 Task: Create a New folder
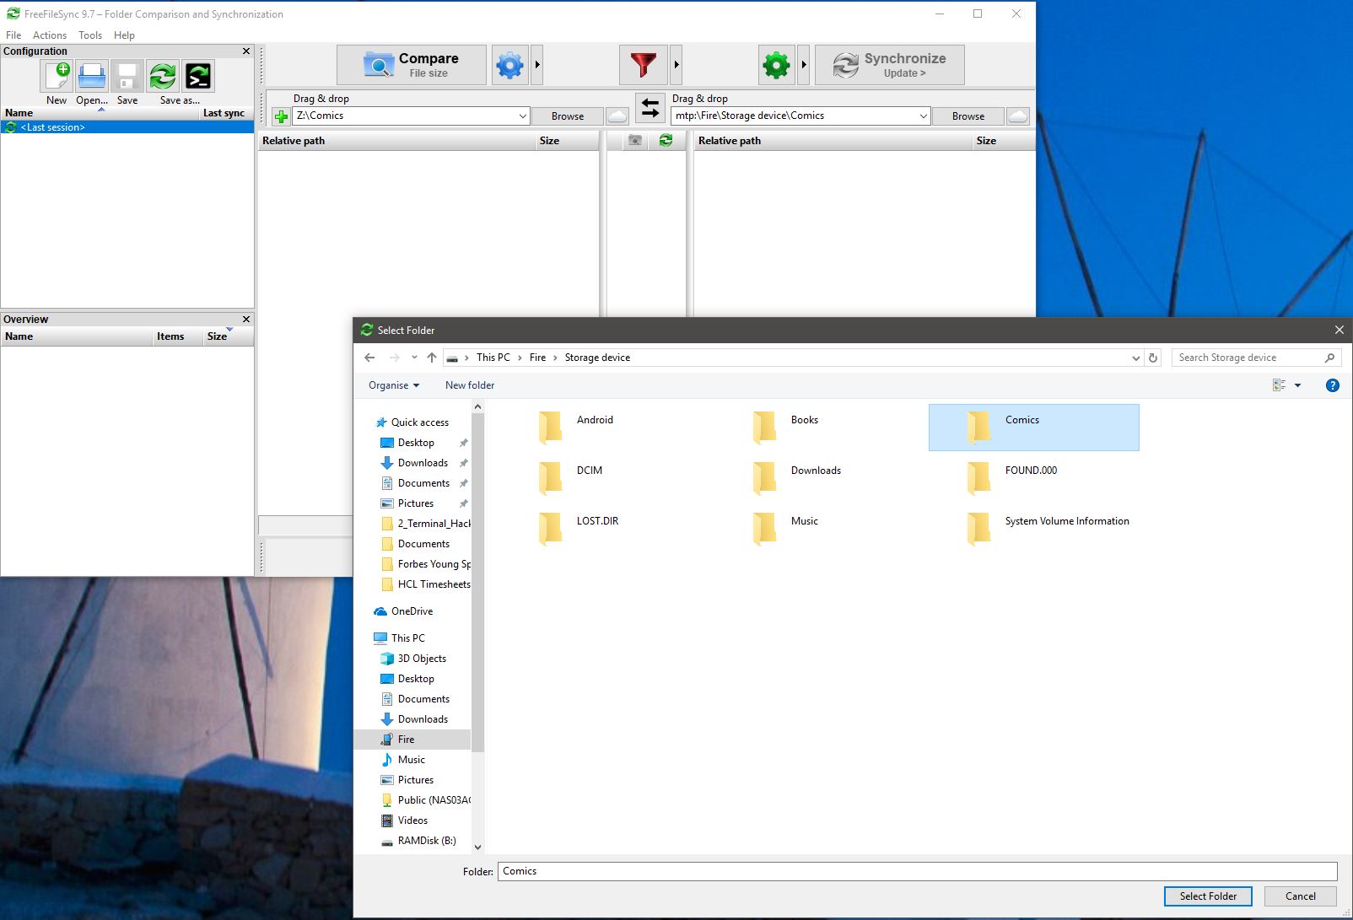click(470, 385)
